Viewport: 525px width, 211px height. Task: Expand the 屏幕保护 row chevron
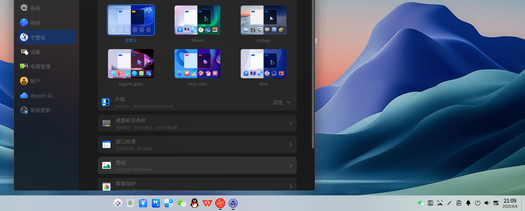tap(291, 187)
